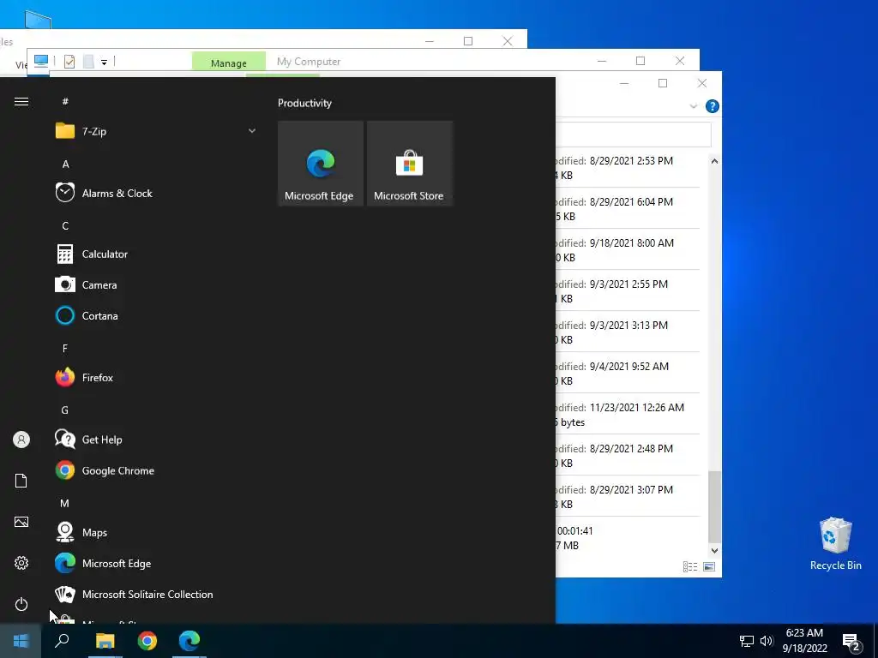Select the file modified 9/18/2021 8:00 AM
The width and height of the screenshot is (878, 658).
pos(627,250)
